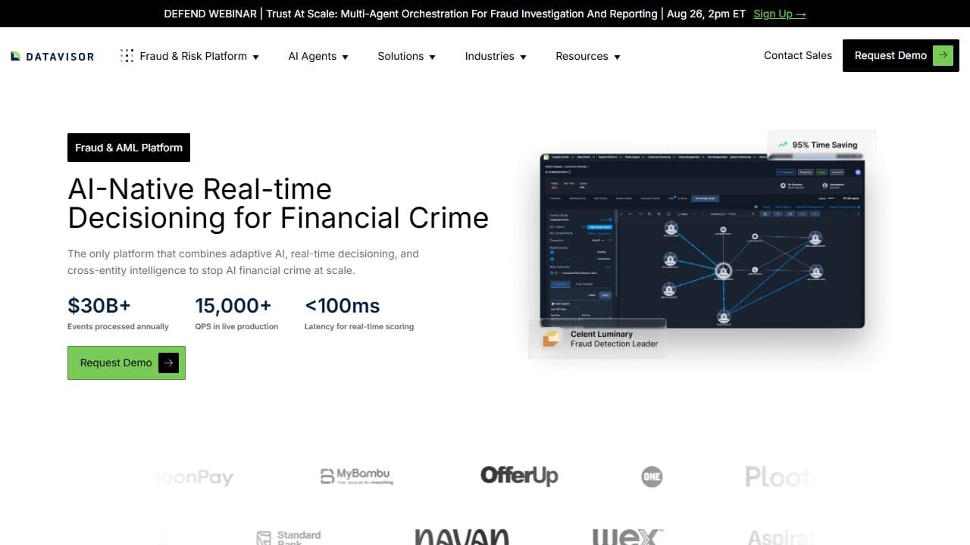Click the green Request Demo button under stats
Viewport: 970px width, 545px height.
click(127, 363)
